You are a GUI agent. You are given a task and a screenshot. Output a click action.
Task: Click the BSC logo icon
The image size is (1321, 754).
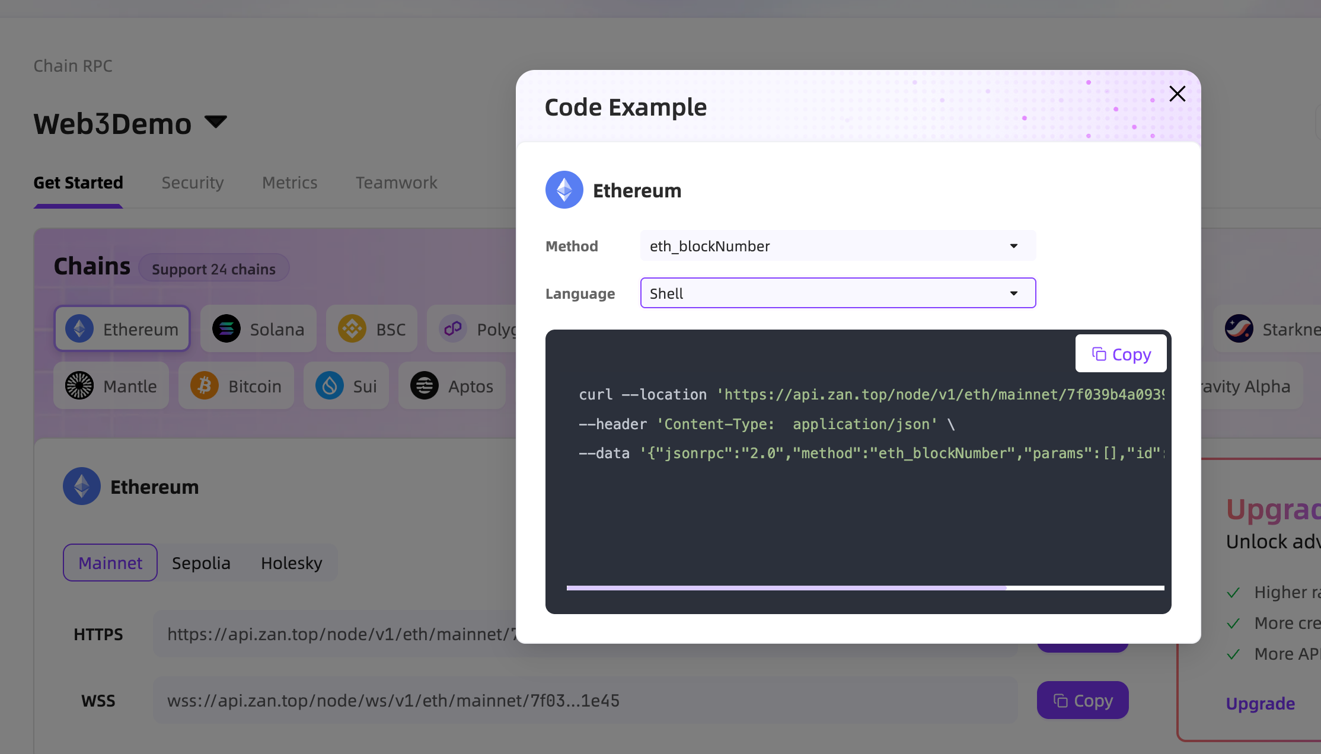[352, 328]
